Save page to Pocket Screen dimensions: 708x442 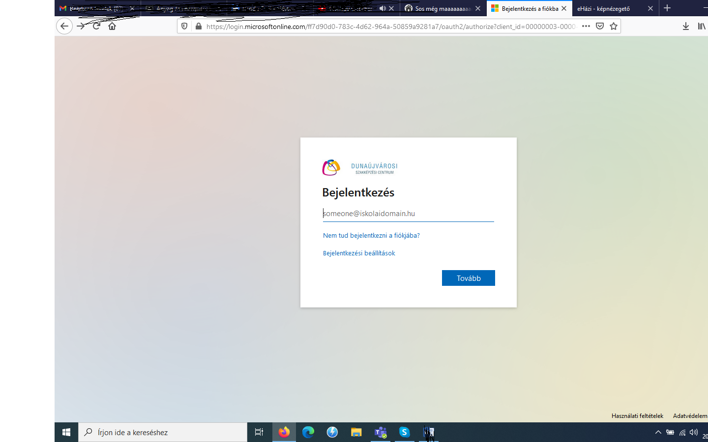(600, 26)
